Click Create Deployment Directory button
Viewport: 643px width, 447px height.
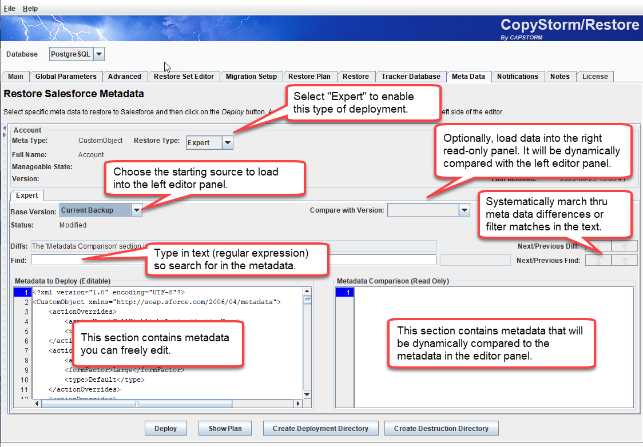(320, 428)
